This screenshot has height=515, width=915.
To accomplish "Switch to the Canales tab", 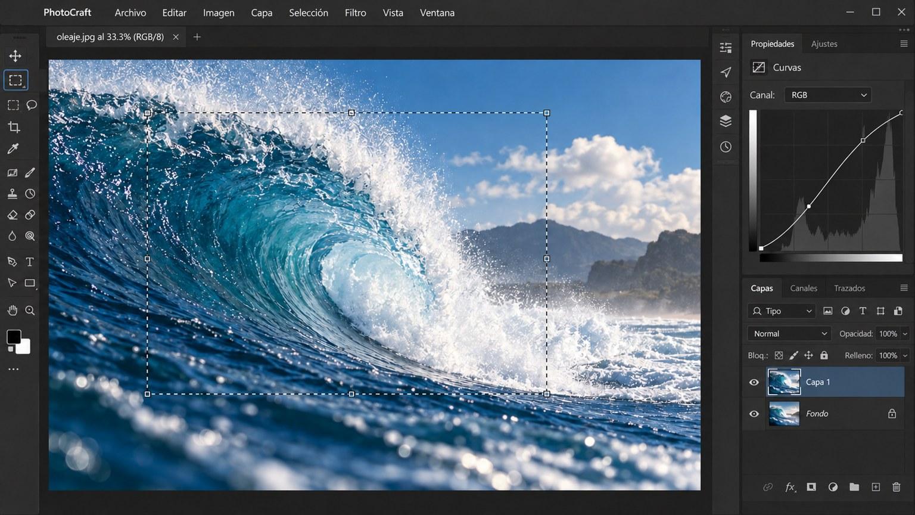I will 804,288.
